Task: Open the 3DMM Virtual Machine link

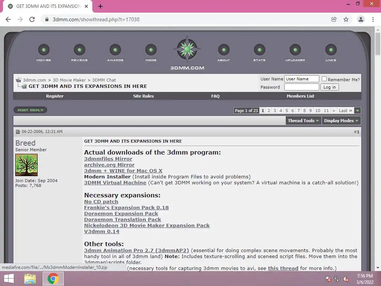Action: coord(115,182)
